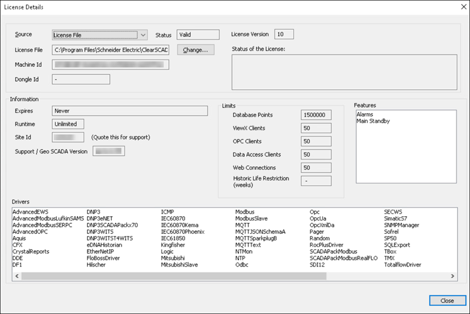Click the Database Points value field

pyautogui.click(x=316, y=115)
